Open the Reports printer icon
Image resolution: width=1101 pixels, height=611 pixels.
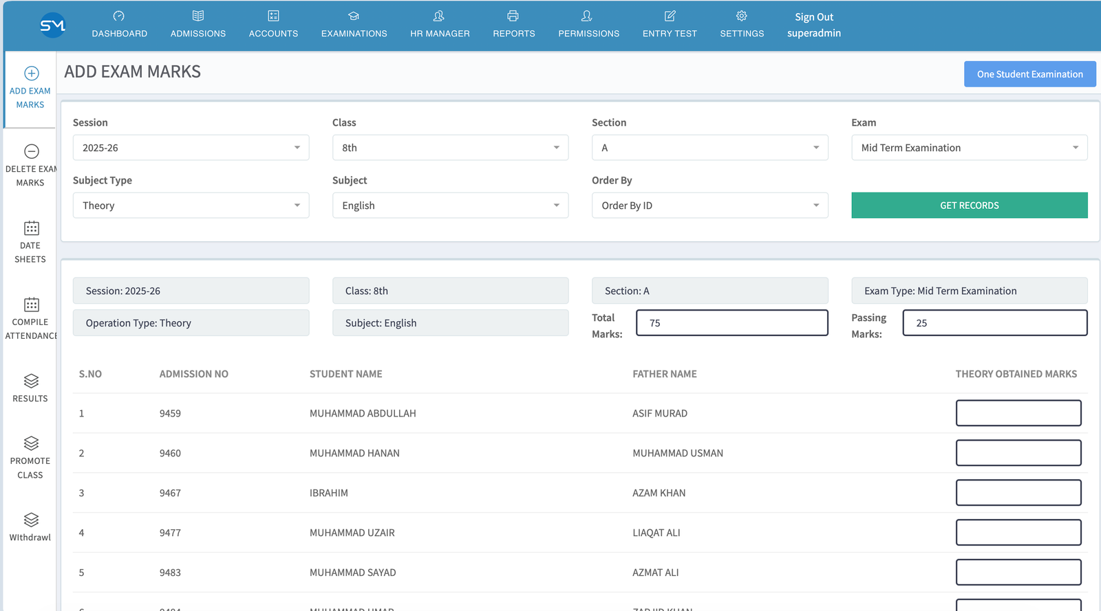(x=513, y=16)
